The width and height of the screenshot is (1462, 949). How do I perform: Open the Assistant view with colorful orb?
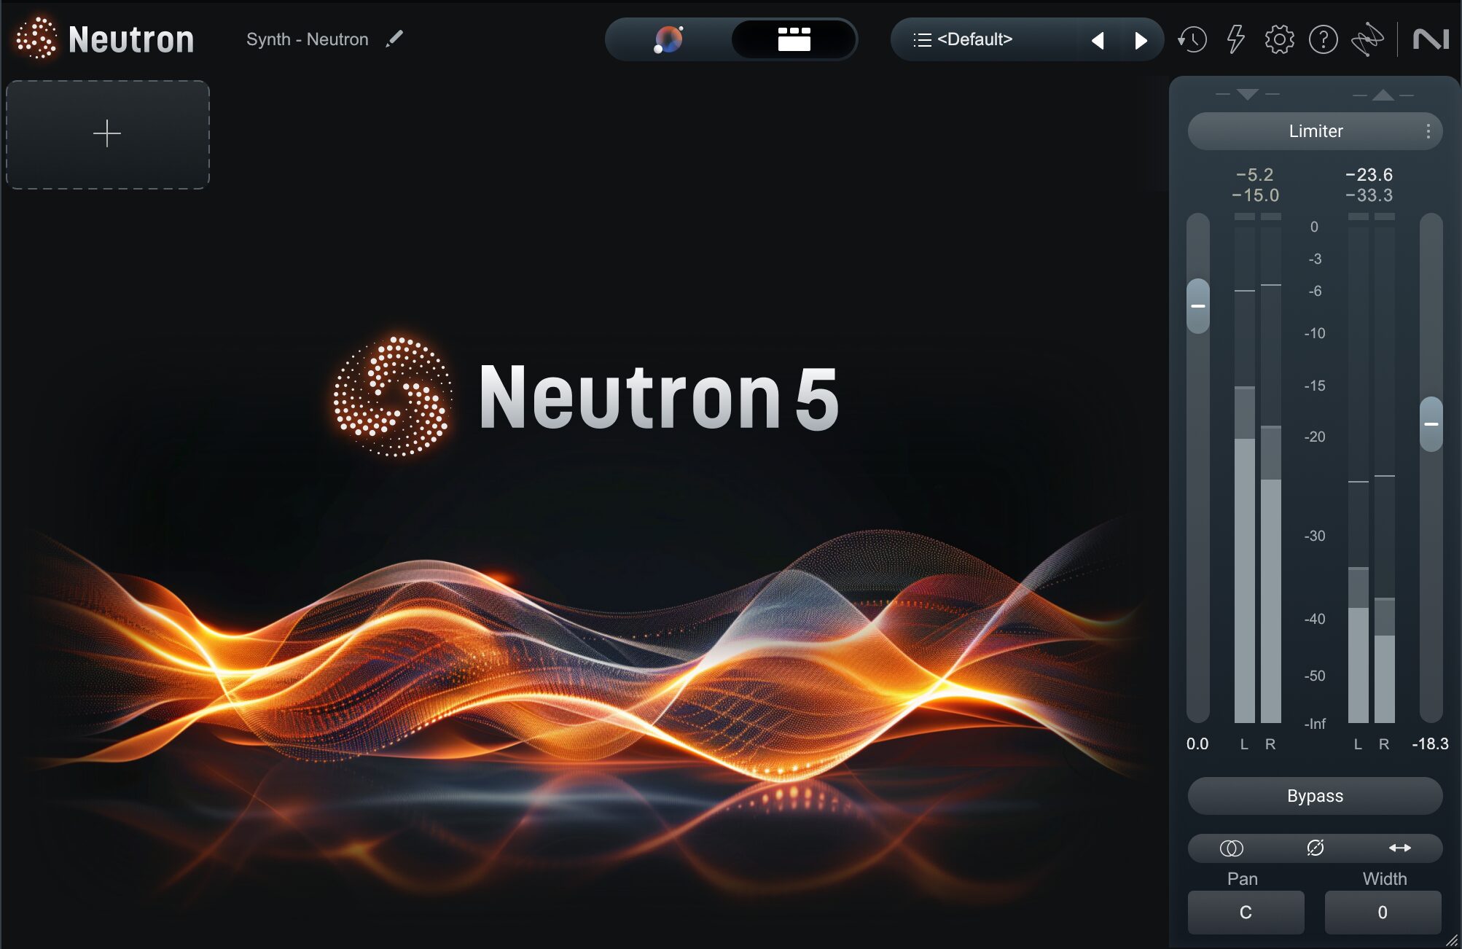(668, 39)
